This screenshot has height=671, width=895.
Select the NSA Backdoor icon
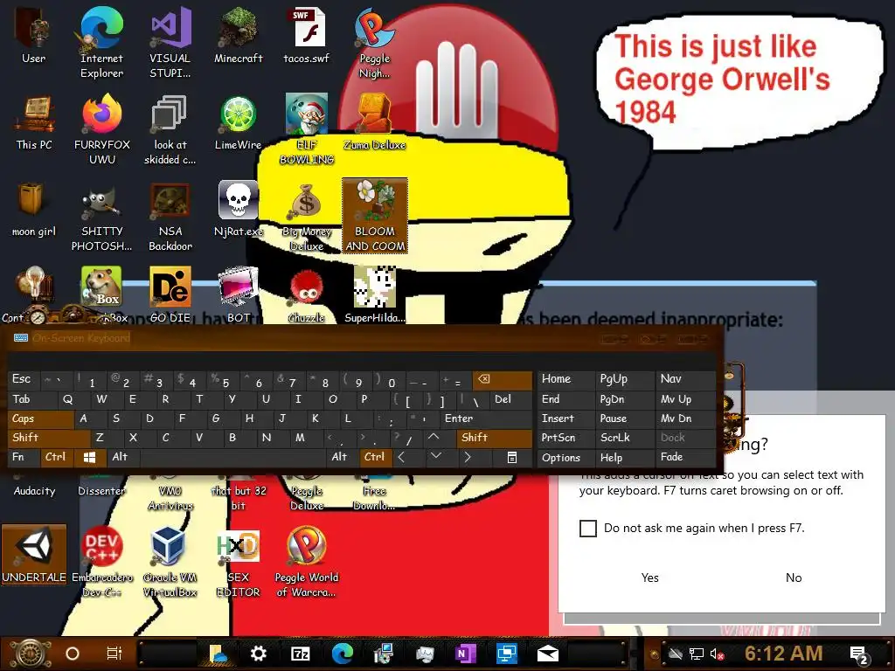(x=170, y=217)
